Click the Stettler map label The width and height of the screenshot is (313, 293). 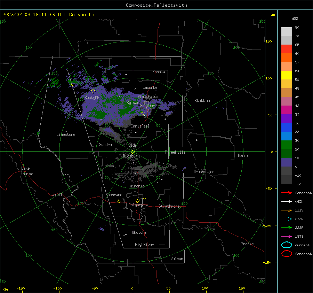pyautogui.click(x=203, y=101)
